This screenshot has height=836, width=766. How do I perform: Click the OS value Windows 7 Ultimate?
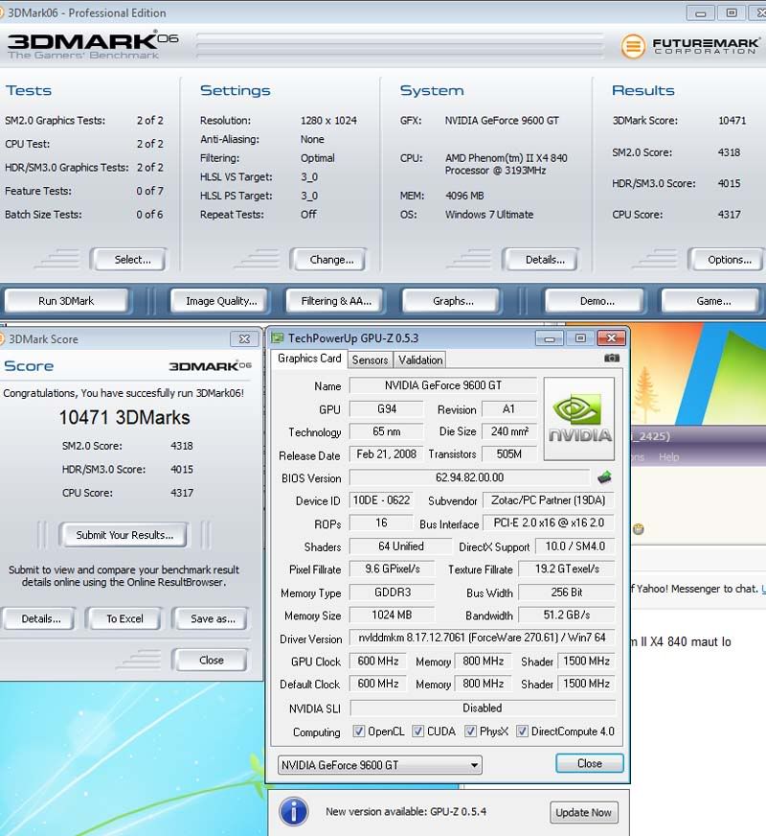coord(489,215)
